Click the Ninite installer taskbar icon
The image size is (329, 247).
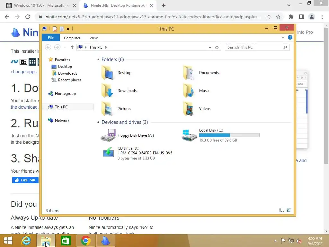[105, 241]
